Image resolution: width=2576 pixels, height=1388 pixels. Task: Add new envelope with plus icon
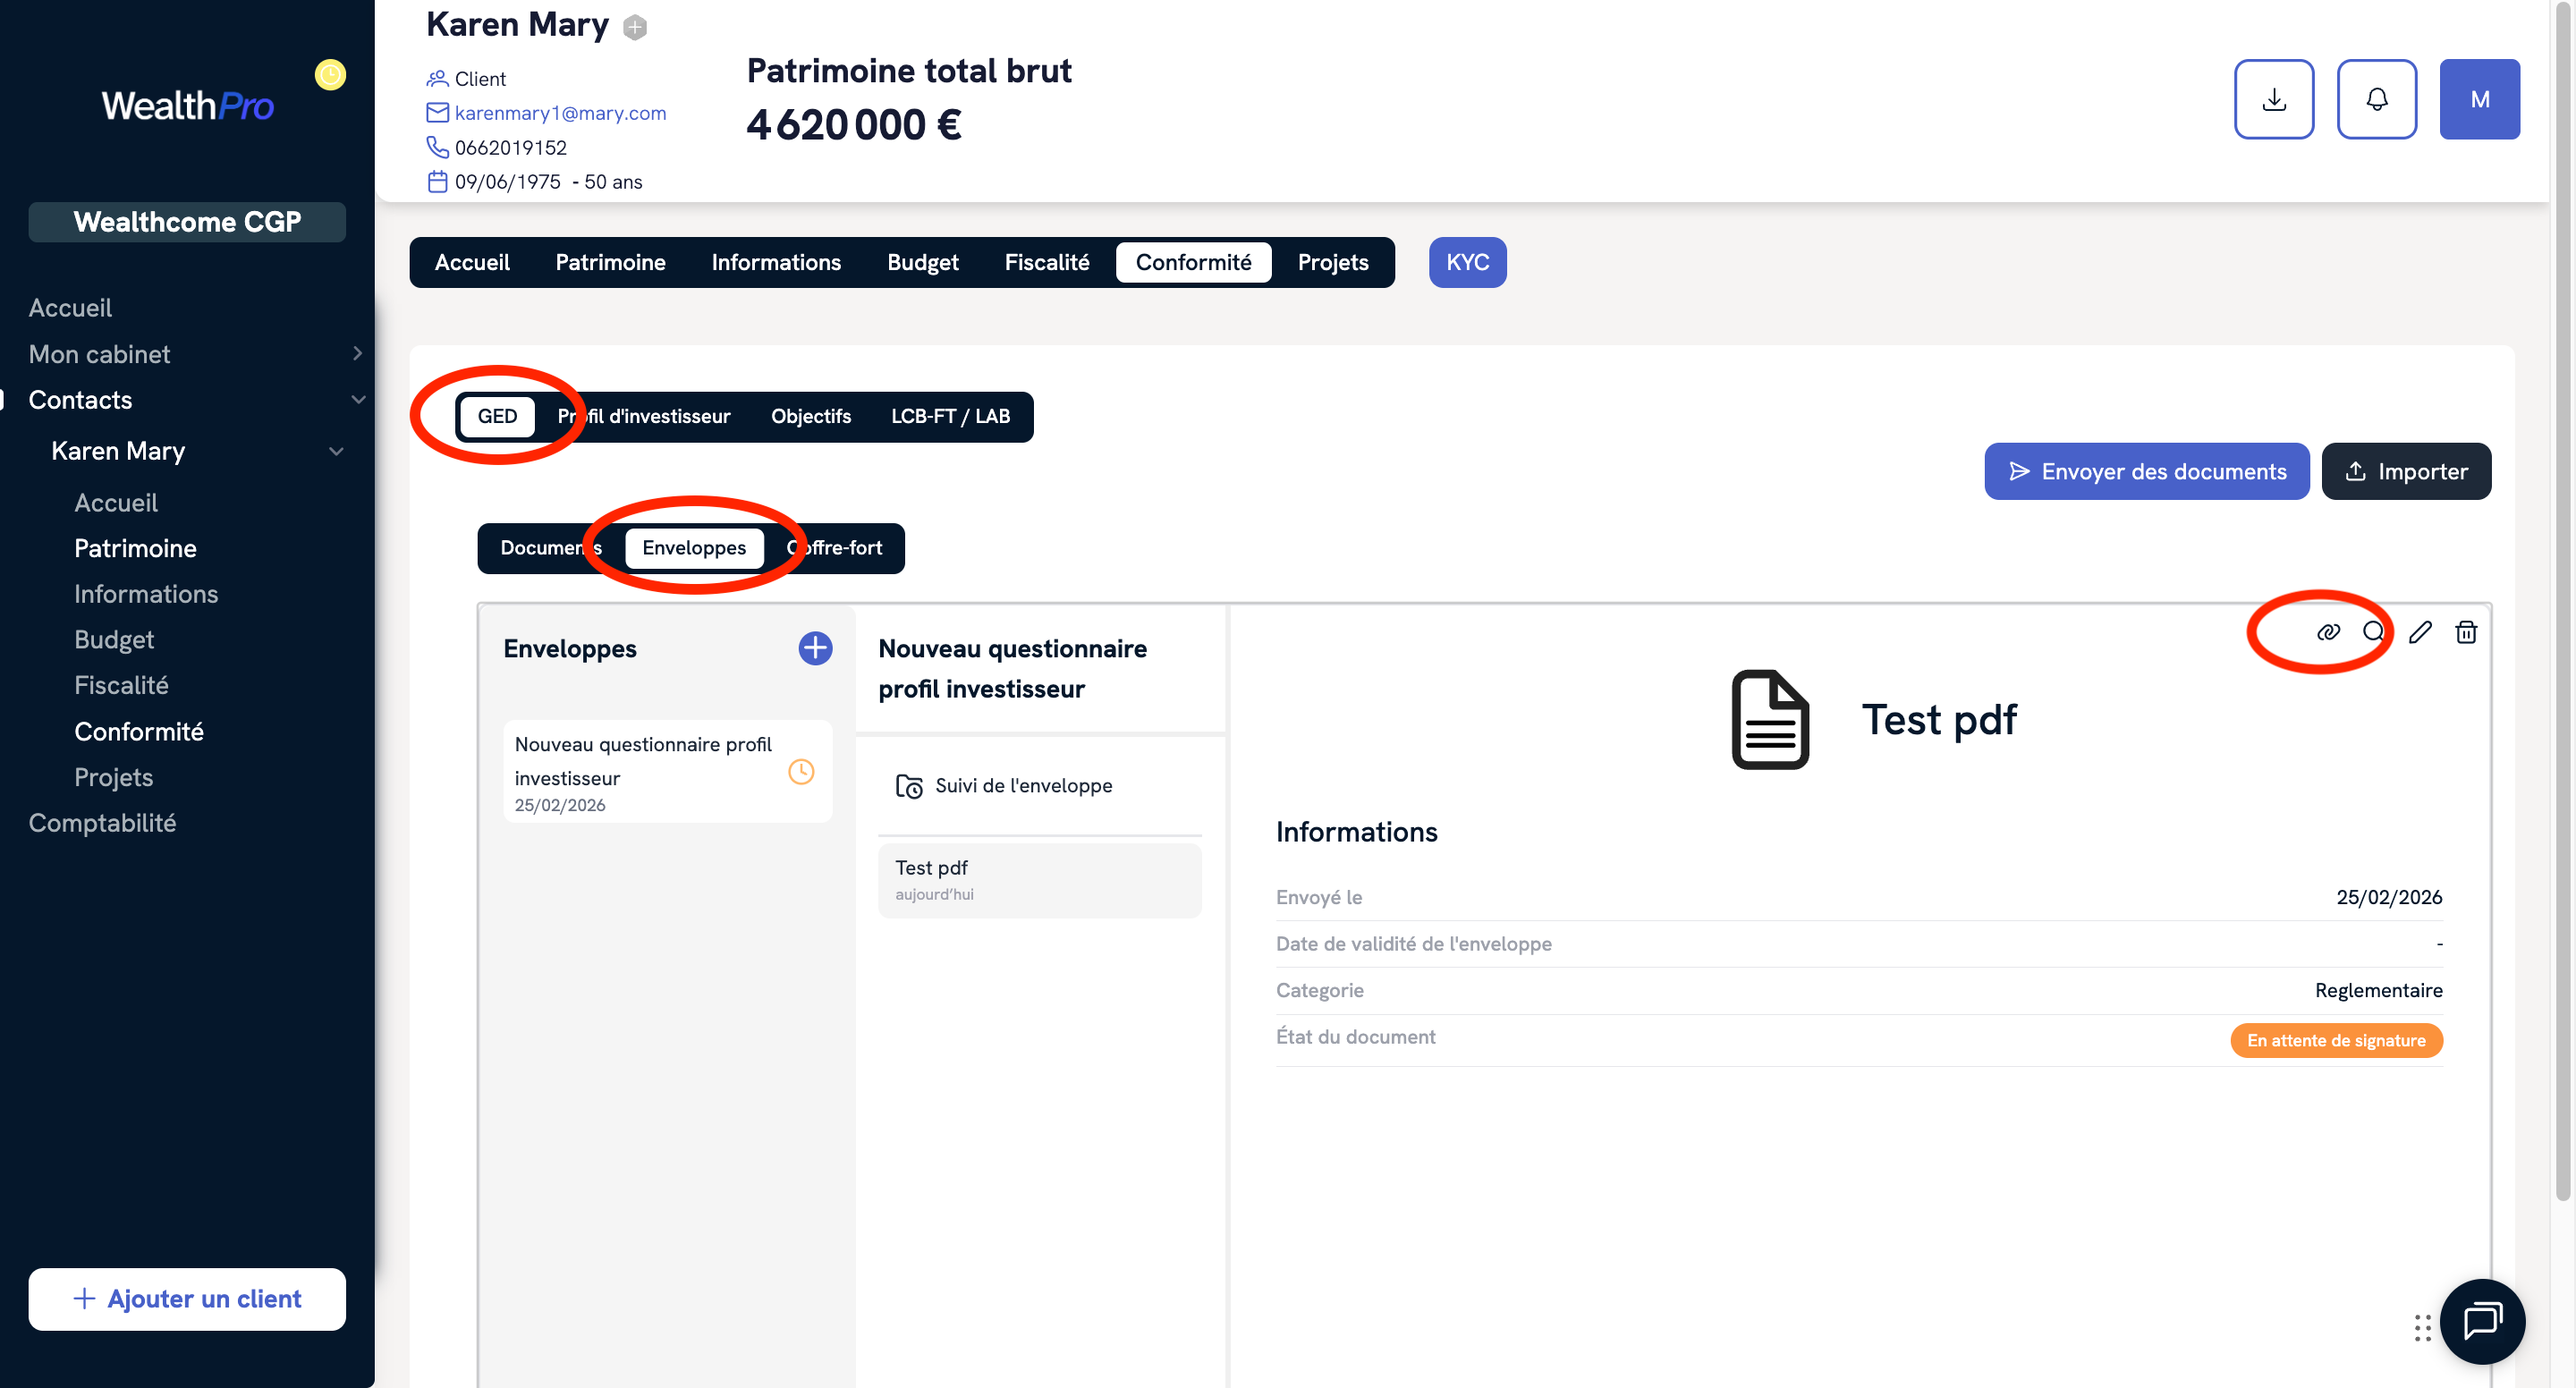point(814,648)
